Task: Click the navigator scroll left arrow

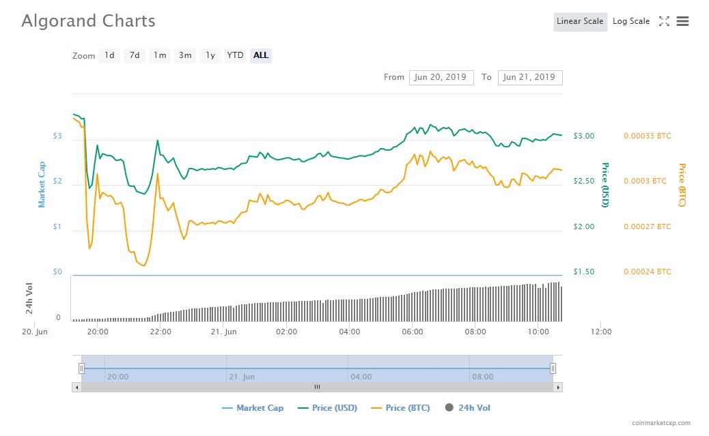Action: point(77,387)
